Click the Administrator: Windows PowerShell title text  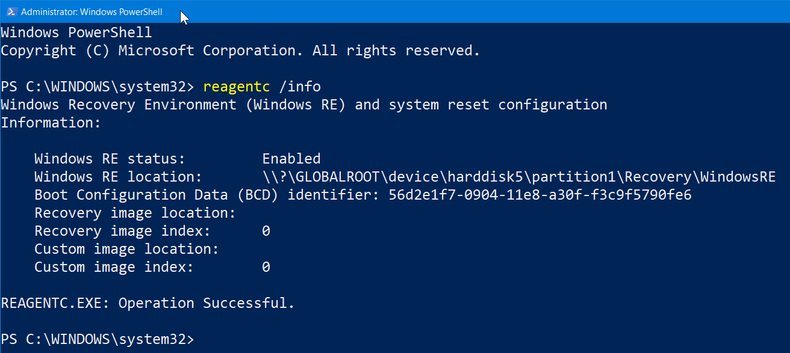coord(92,11)
